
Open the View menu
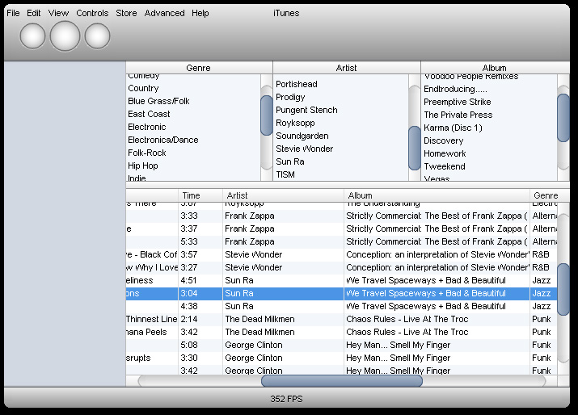(58, 13)
